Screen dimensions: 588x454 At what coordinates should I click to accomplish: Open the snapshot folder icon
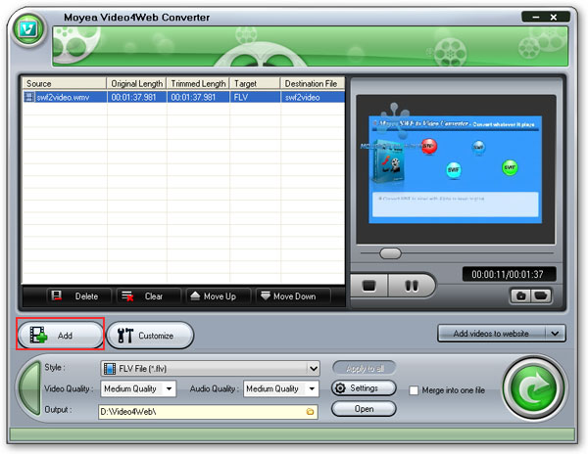[540, 296]
